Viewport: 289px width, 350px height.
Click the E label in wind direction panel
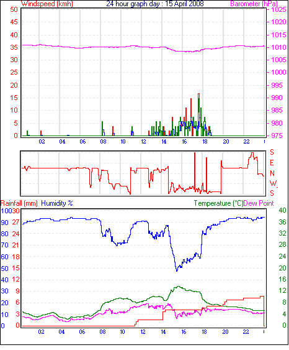click(272, 163)
